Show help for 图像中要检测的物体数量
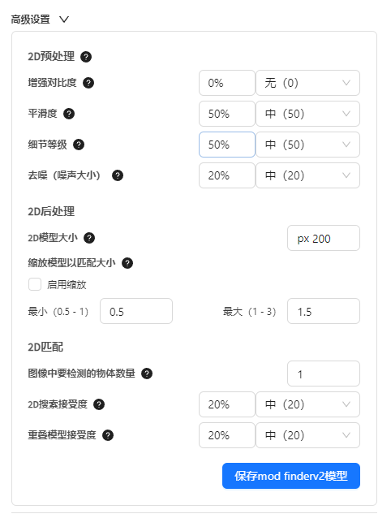 [x=147, y=374]
